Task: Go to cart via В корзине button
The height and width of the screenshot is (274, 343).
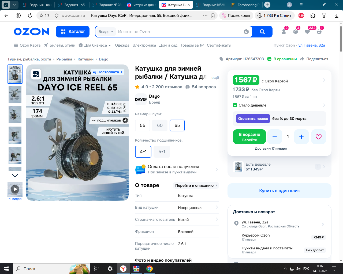Action: click(x=249, y=137)
